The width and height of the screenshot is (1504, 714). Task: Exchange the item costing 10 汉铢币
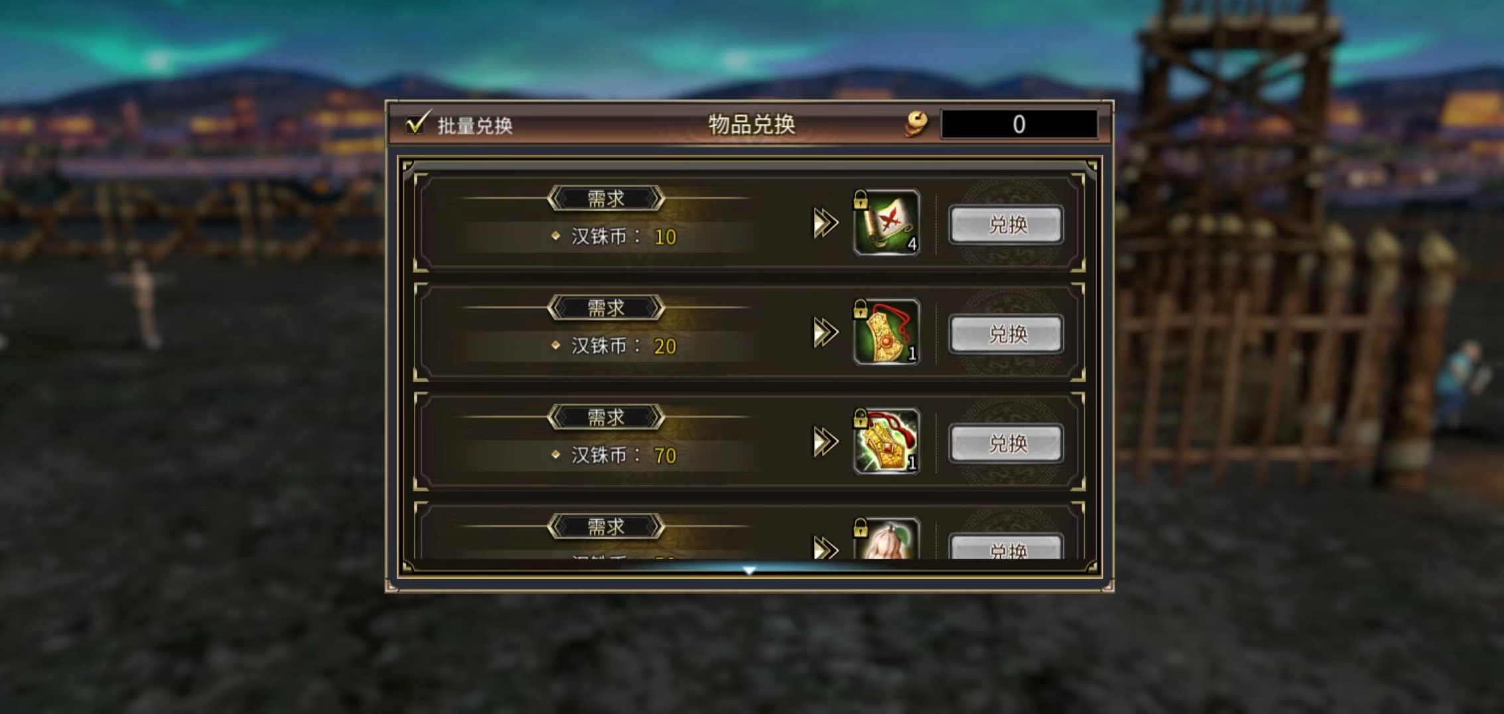(1006, 225)
